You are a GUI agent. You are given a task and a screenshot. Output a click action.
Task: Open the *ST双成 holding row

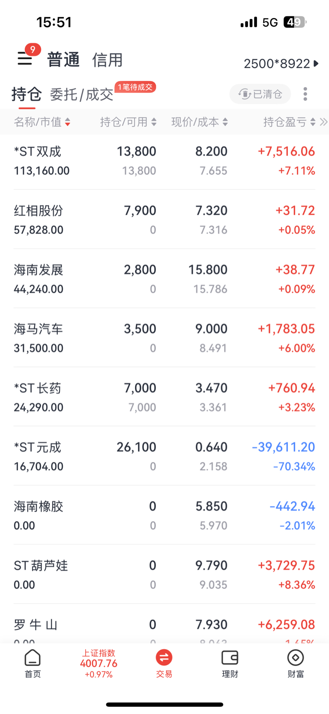[164, 161]
